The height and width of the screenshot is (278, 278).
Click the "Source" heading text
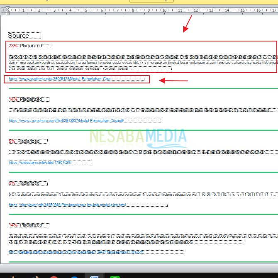(19, 36)
